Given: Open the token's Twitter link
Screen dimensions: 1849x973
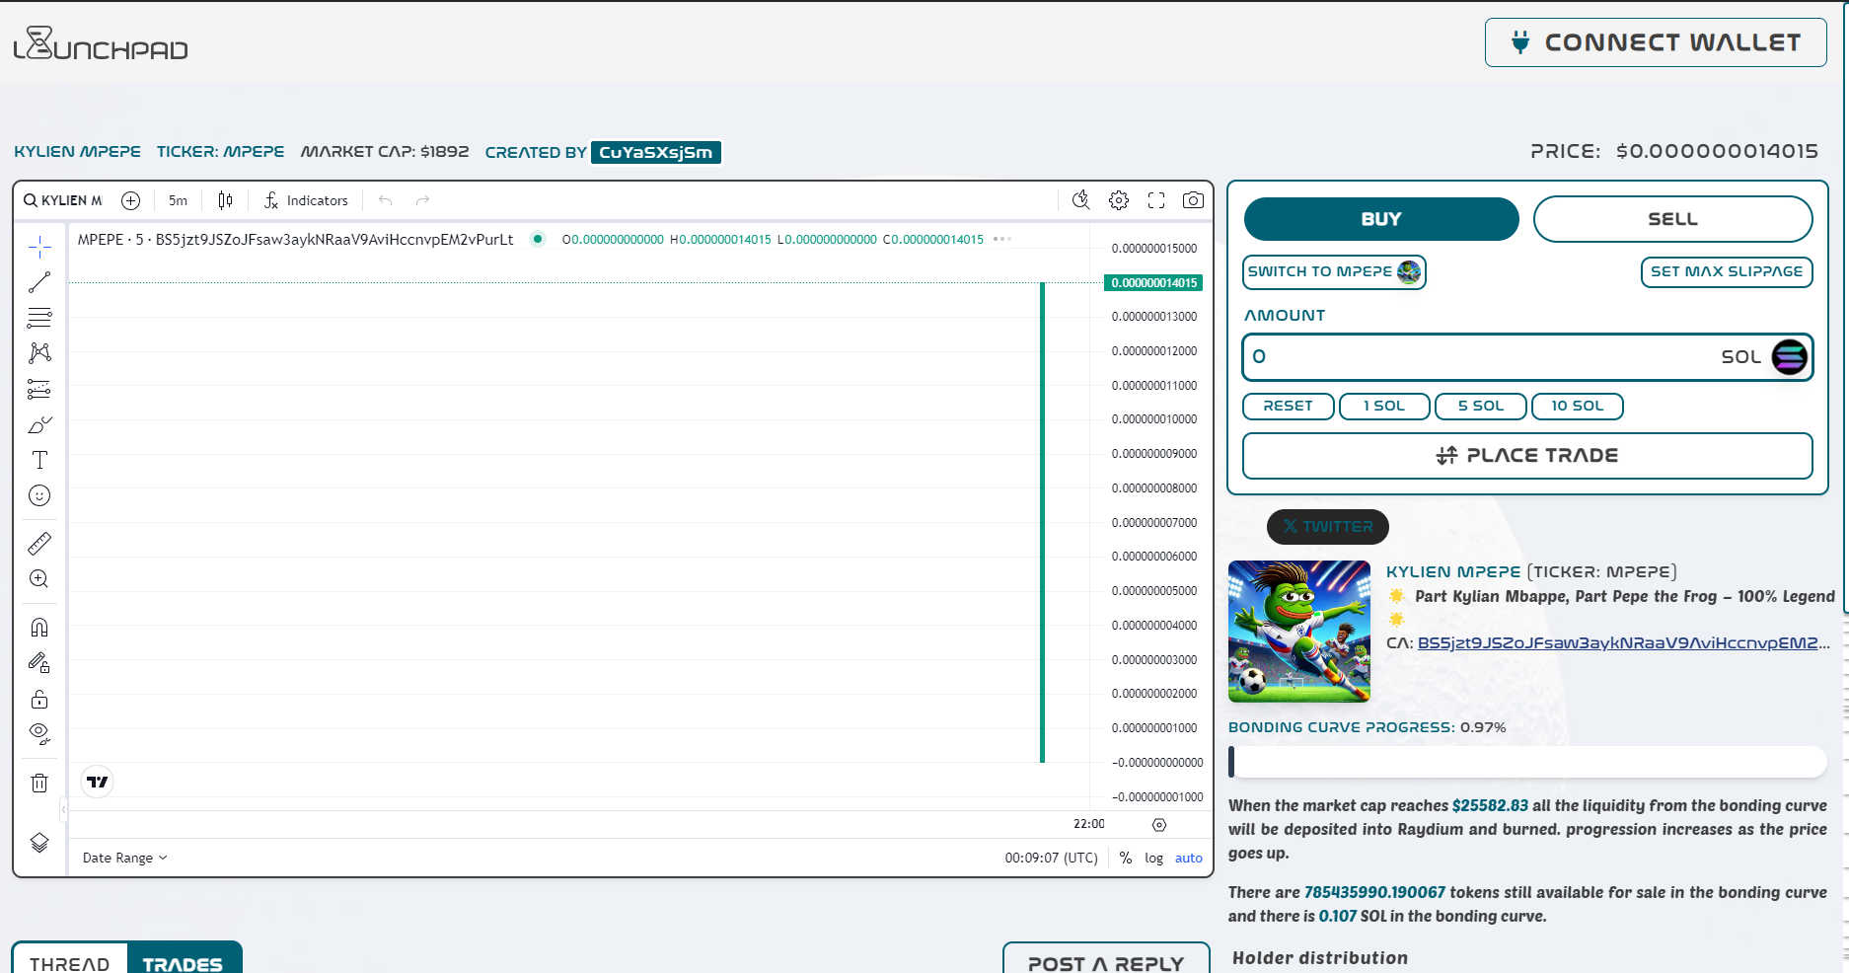Looking at the screenshot, I should [x=1328, y=527].
